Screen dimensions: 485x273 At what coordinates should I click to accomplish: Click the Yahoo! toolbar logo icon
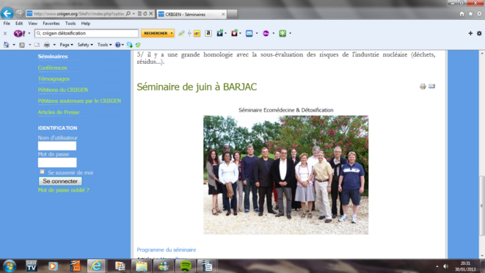(x=19, y=33)
